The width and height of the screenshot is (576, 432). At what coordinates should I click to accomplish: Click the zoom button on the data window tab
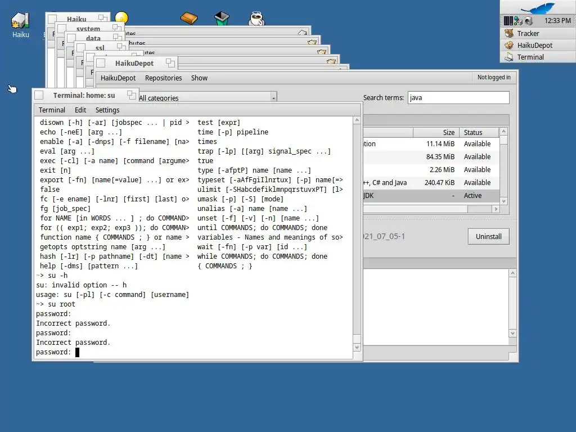tap(117, 37)
